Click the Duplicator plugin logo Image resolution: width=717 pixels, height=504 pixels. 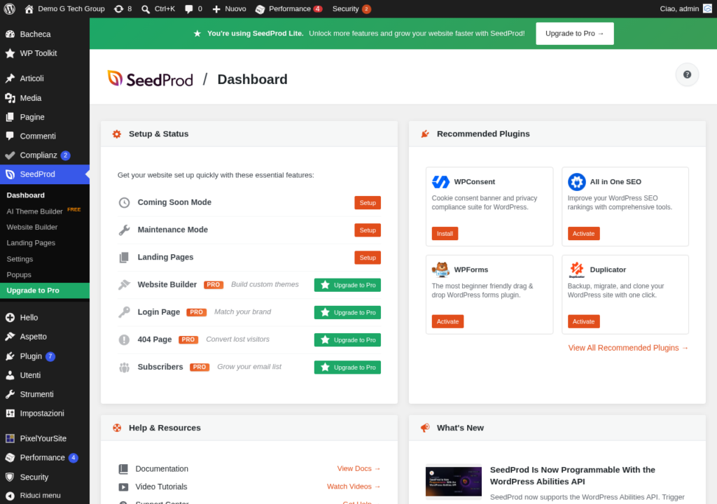577,269
